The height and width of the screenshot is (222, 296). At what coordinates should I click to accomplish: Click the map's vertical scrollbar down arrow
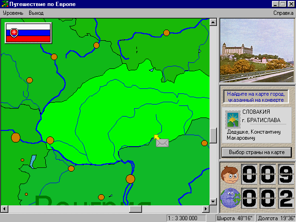pyautogui.click(x=213, y=202)
